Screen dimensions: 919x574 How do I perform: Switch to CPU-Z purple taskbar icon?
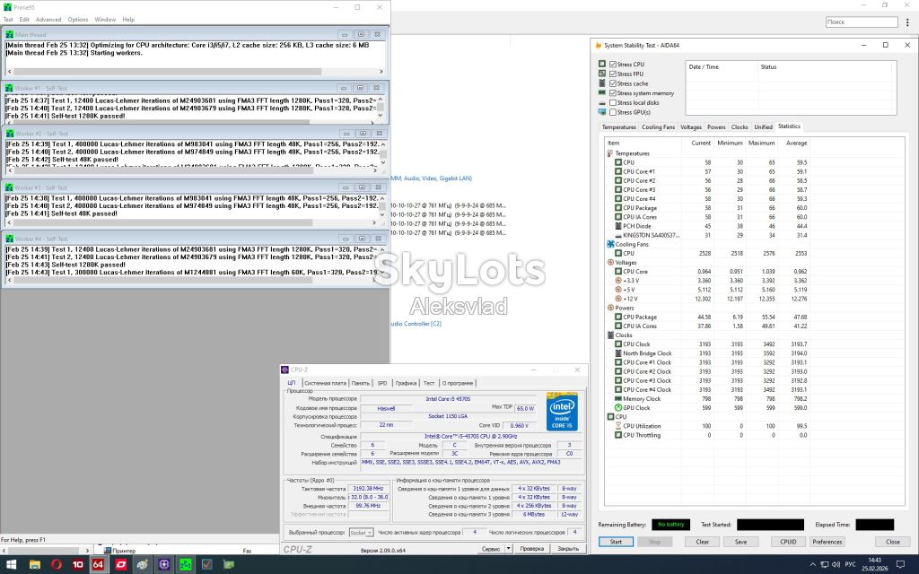click(x=164, y=565)
